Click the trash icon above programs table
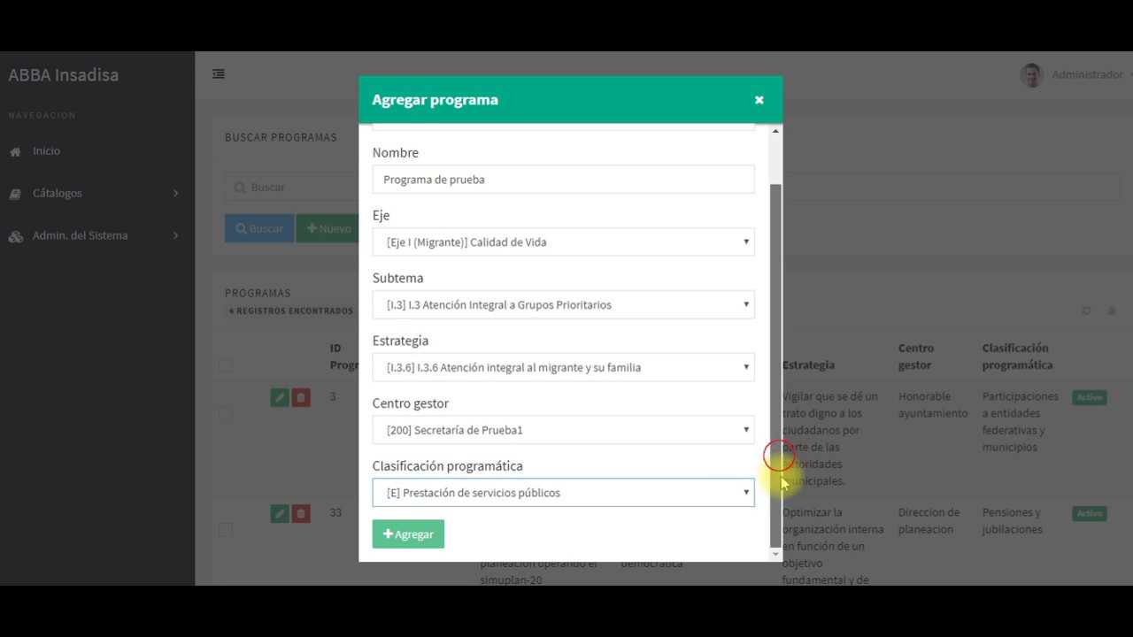 tap(1112, 311)
